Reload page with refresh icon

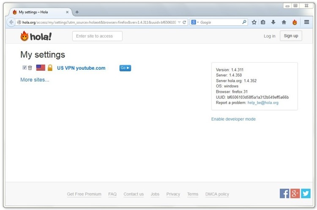184,22
